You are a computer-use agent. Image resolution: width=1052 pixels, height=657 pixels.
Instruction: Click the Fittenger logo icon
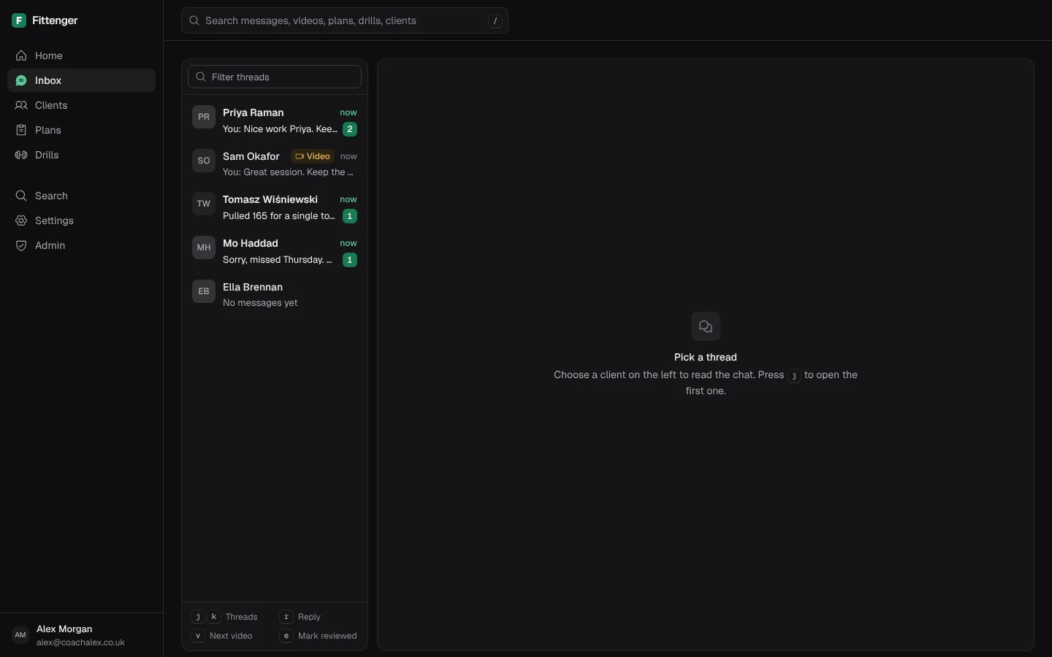point(20,20)
